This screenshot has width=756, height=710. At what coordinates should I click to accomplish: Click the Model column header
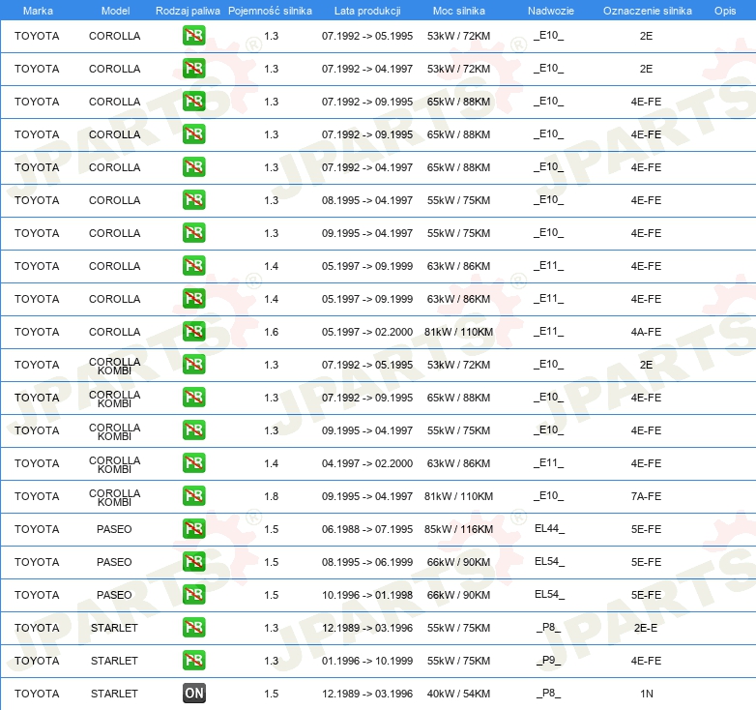point(115,10)
